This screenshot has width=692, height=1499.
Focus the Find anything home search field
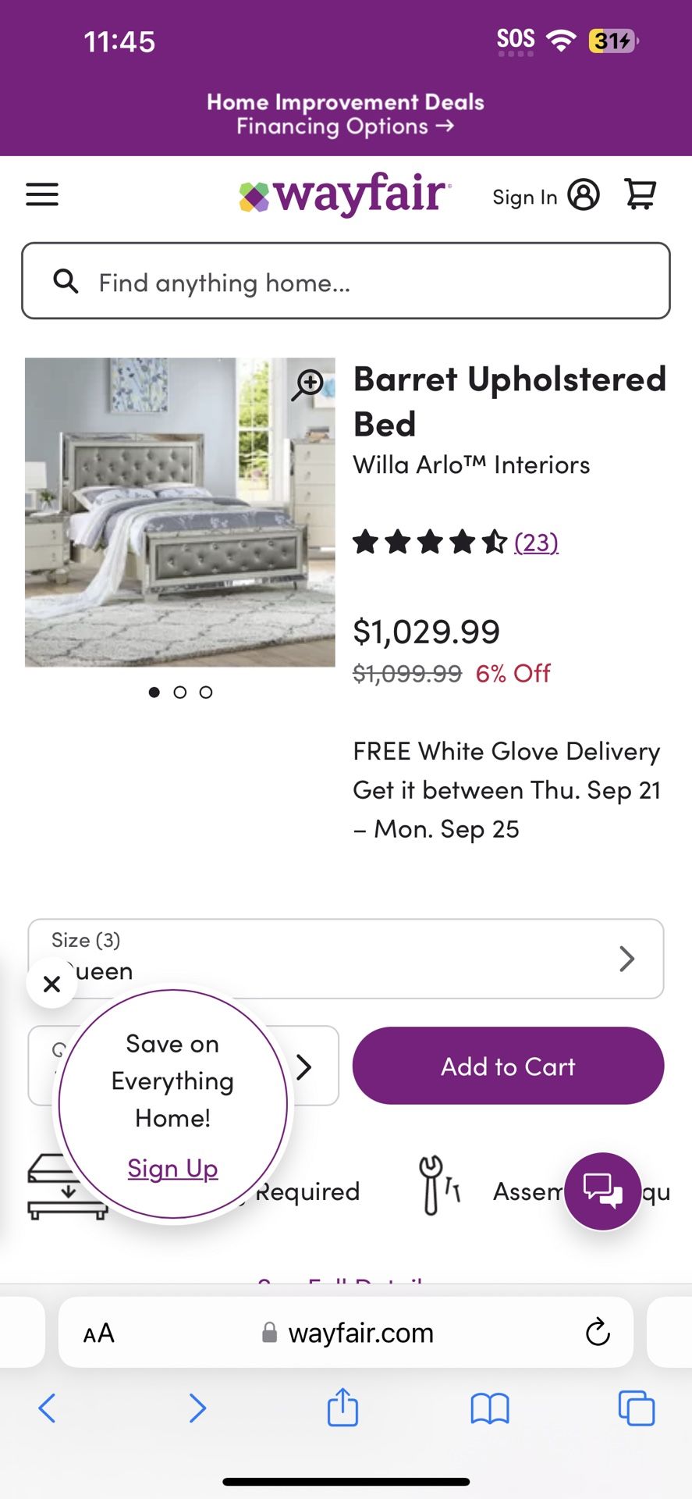pos(346,281)
